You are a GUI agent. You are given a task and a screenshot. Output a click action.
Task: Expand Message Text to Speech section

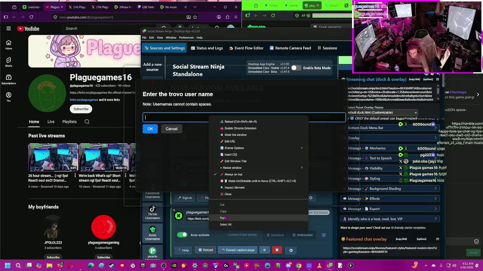(x=390, y=158)
